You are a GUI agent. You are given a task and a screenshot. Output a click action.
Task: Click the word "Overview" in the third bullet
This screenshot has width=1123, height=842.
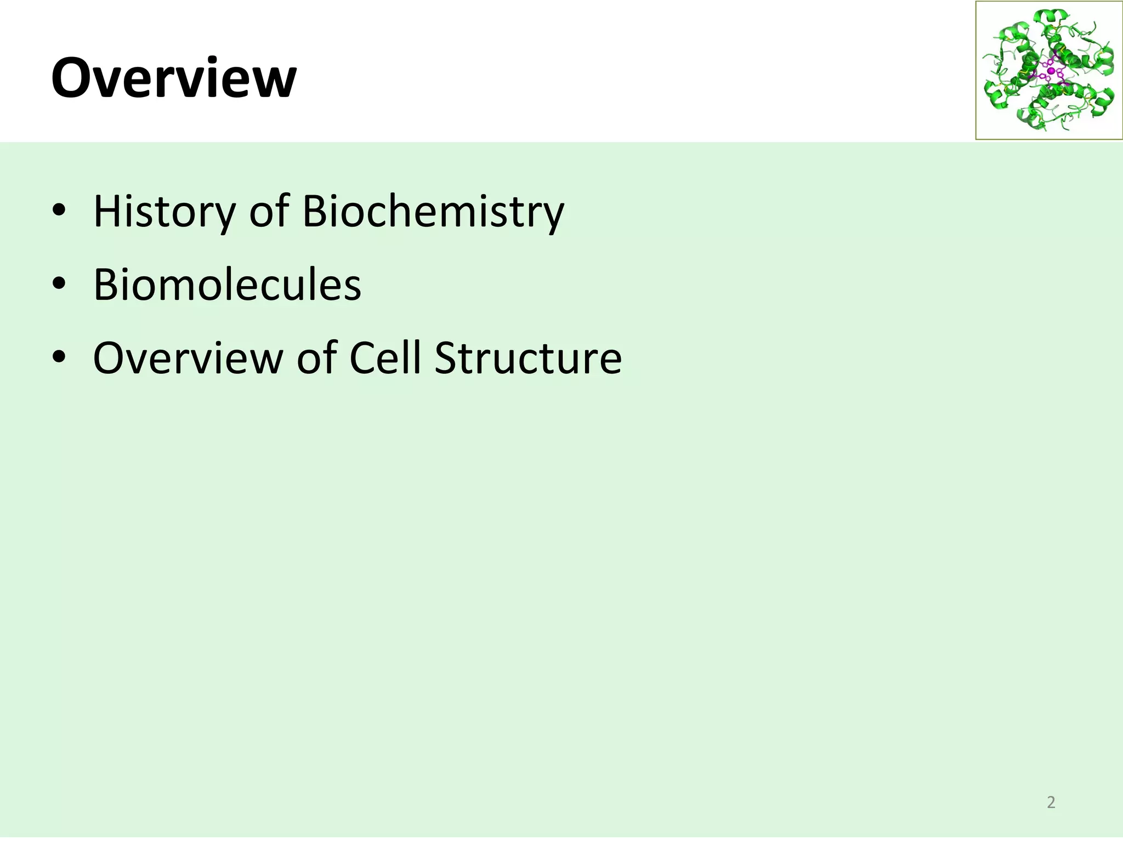tap(188, 358)
